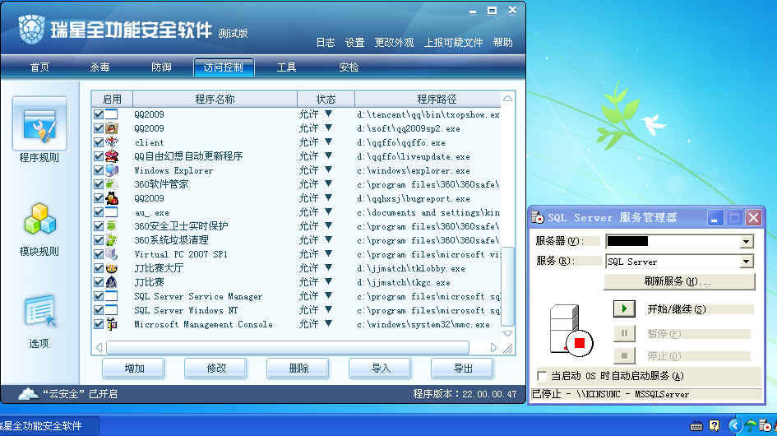Switch to the 工具 tab

point(286,67)
